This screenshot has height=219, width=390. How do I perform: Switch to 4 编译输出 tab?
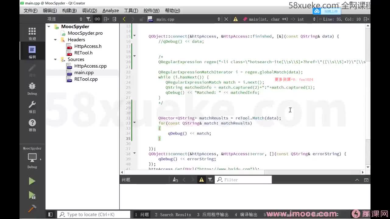246,214
